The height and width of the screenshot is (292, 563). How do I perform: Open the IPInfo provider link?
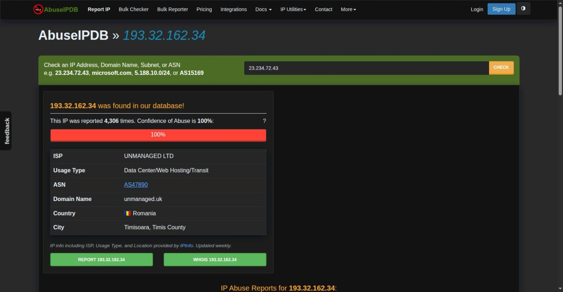pyautogui.click(x=187, y=246)
